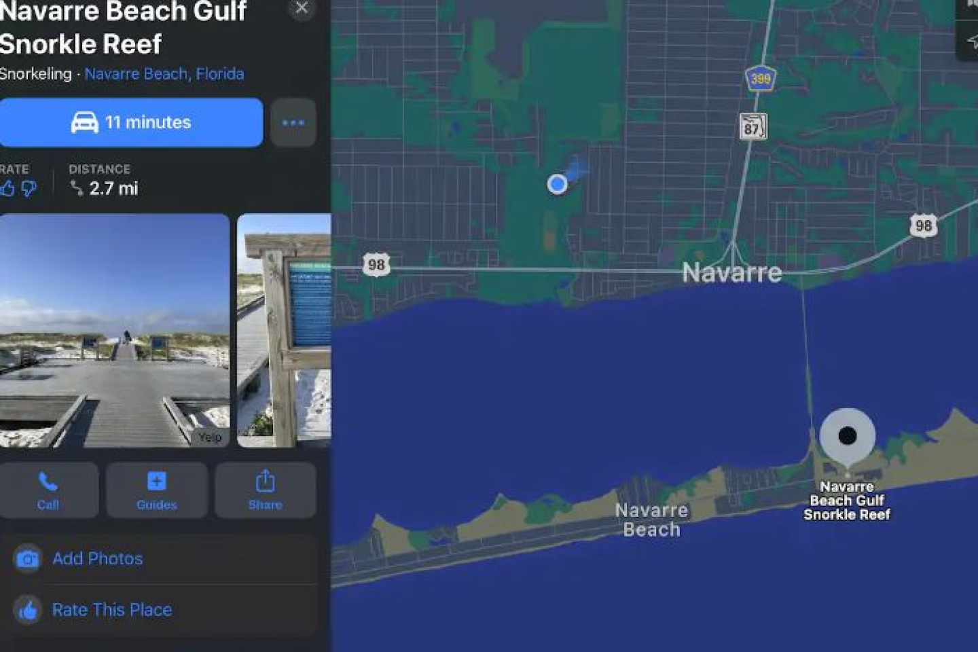This screenshot has width=978, height=652.
Task: Click the 399 route marker
Action: tap(761, 79)
